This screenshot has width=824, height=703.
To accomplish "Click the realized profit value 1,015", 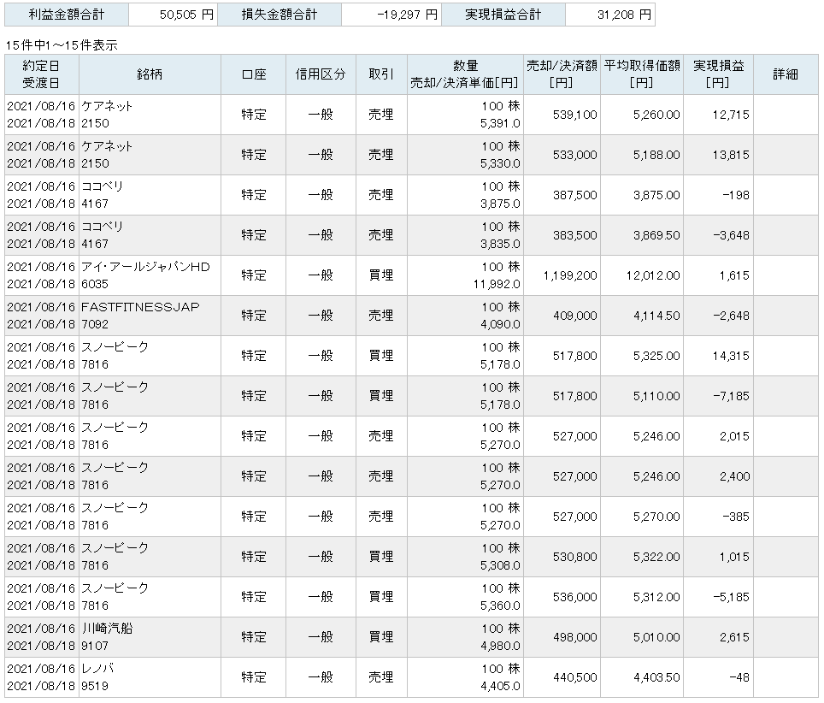I will pyautogui.click(x=734, y=557).
